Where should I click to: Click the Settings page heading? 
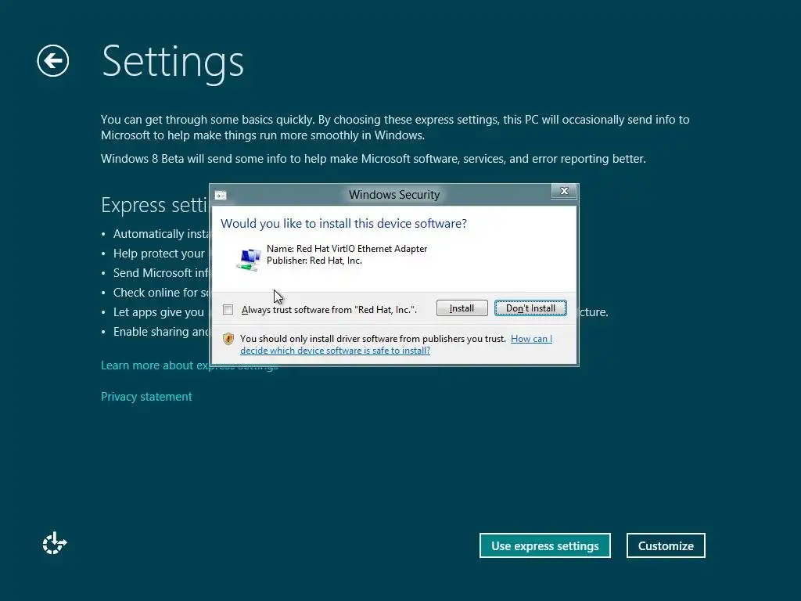(x=173, y=62)
